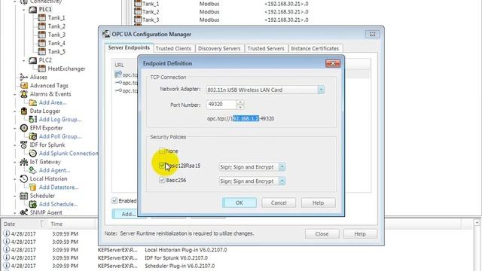Screen dimensions: 482x271
Task: Open Basic128Rsa15 sign mode dropdown
Action: tap(282, 167)
